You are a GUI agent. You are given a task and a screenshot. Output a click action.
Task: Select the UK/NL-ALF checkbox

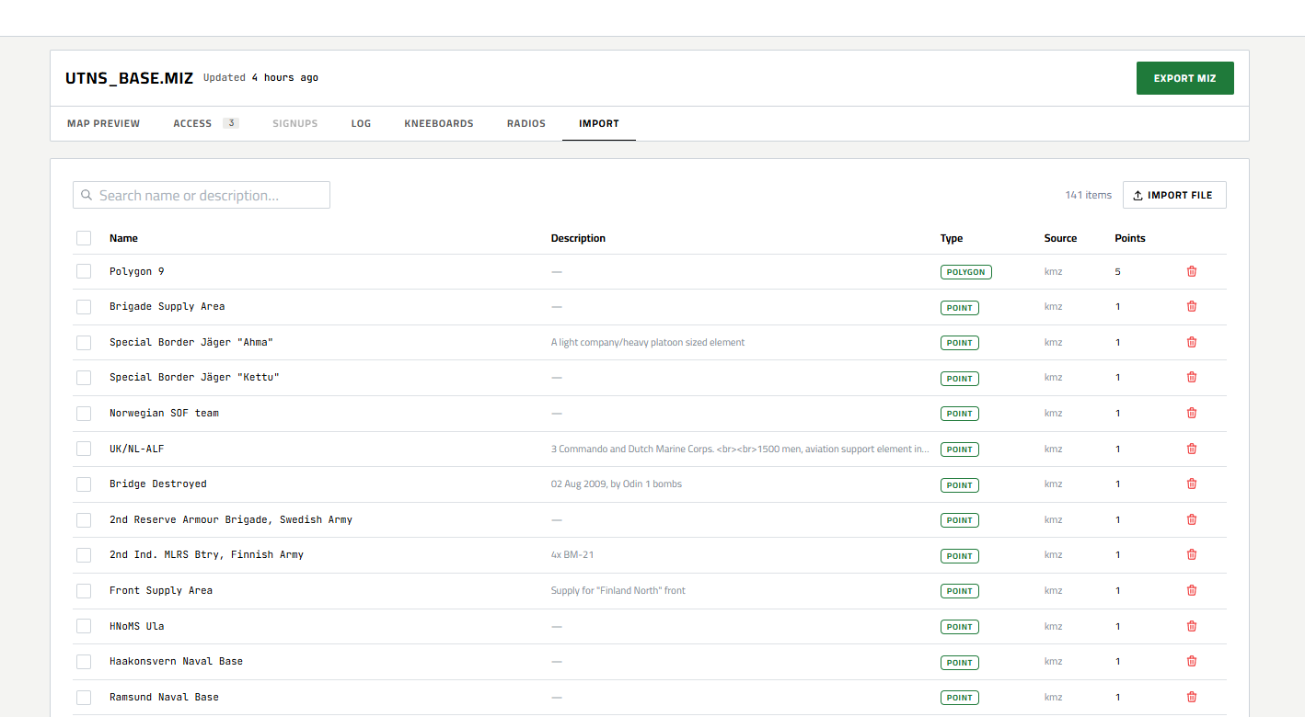pos(84,449)
